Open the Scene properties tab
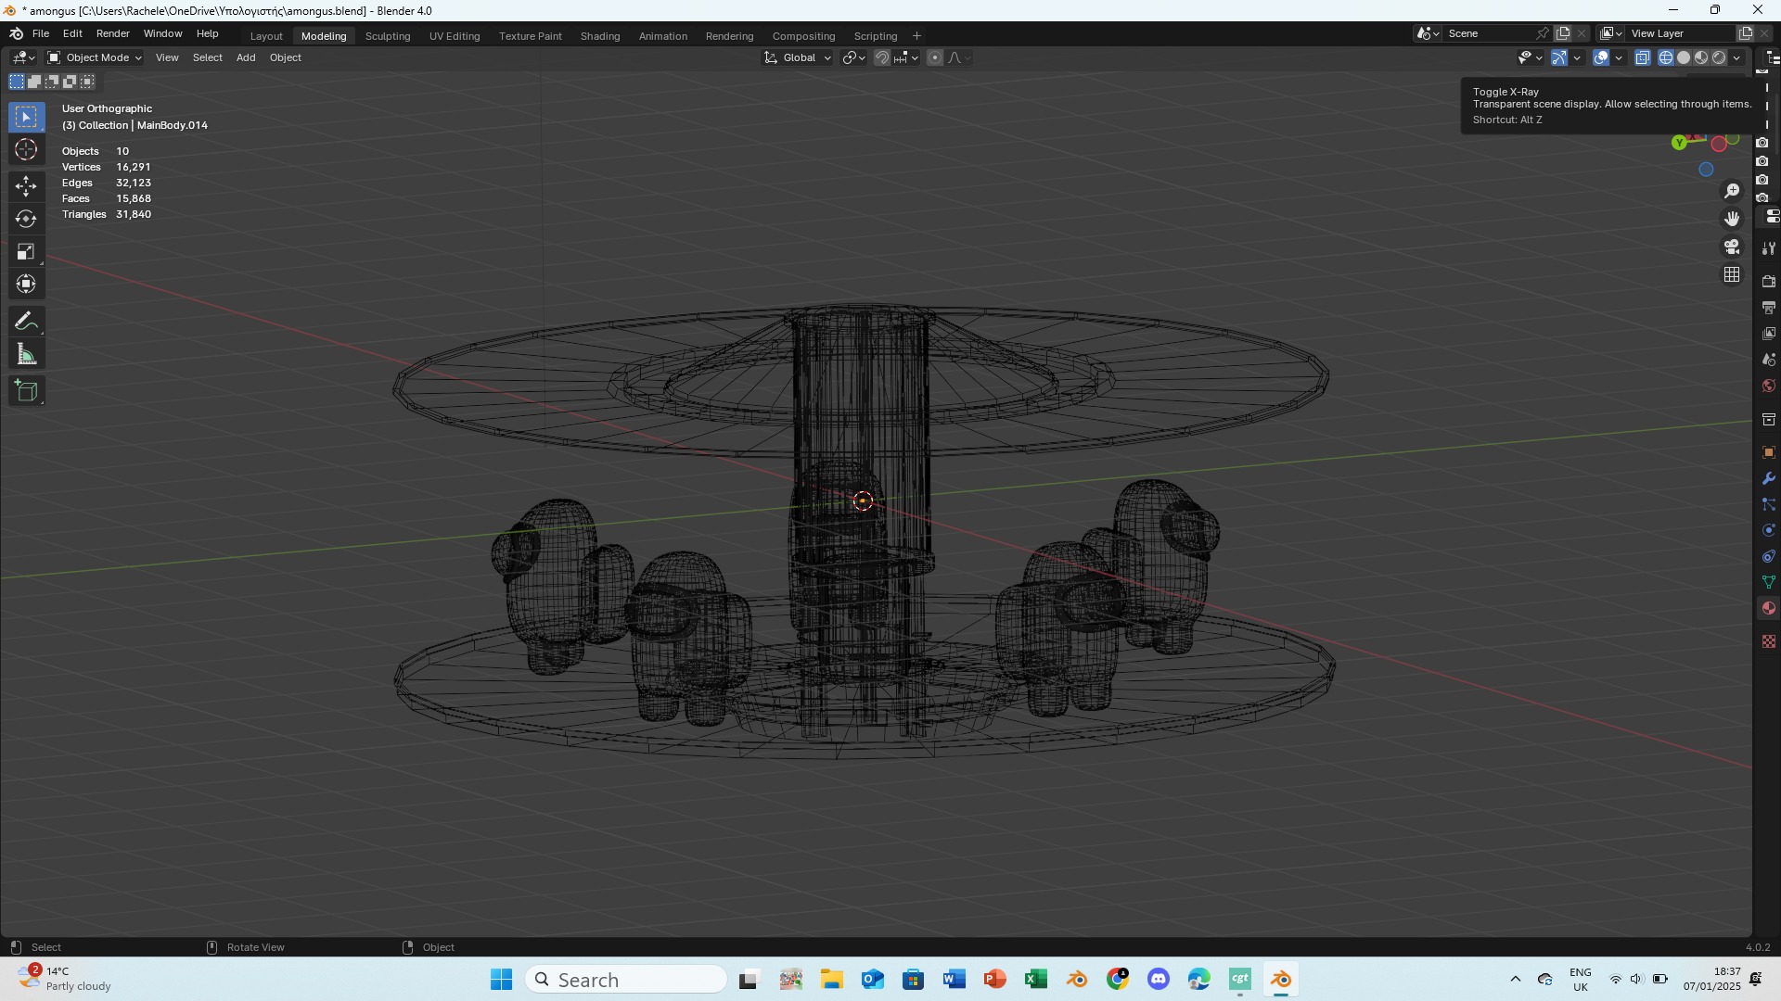 1769,360
